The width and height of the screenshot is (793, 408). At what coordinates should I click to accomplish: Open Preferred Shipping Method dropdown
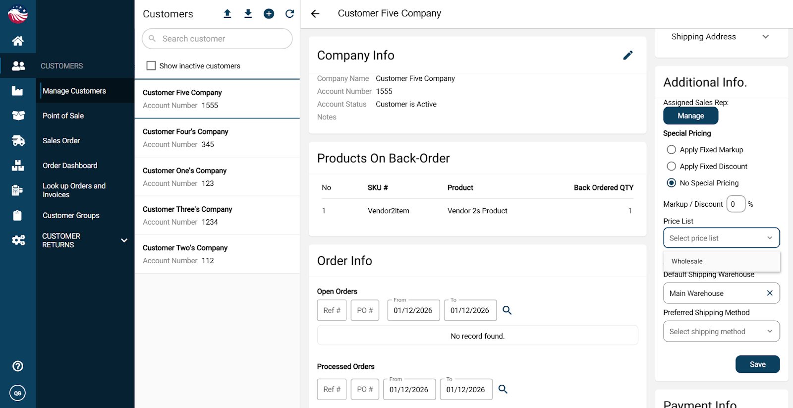tap(721, 332)
